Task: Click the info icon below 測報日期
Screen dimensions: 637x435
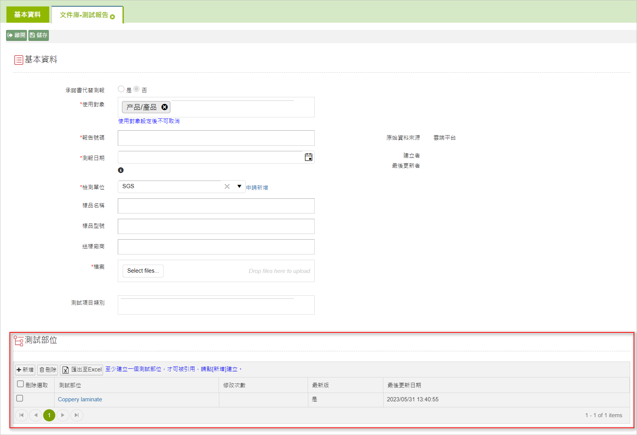Action: [121, 170]
